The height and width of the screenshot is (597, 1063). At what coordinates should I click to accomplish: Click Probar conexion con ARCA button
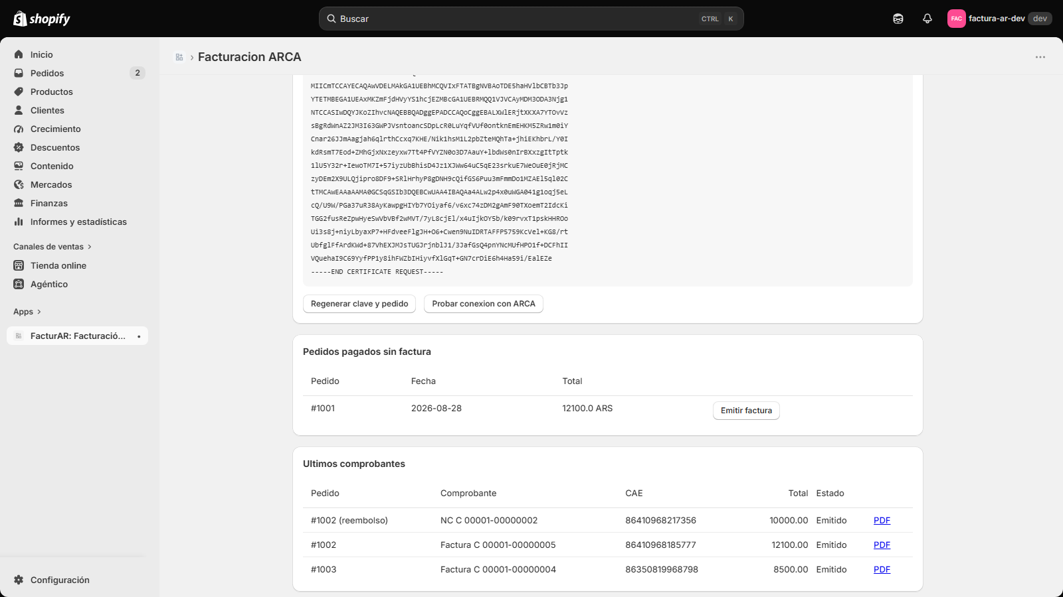pos(484,304)
